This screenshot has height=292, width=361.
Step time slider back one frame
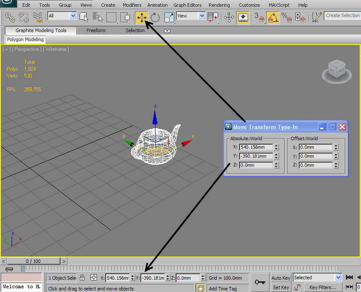(3, 261)
